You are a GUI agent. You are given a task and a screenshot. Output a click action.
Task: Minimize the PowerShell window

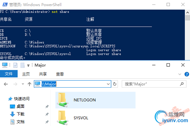pyautogui.click(x=154, y=4)
